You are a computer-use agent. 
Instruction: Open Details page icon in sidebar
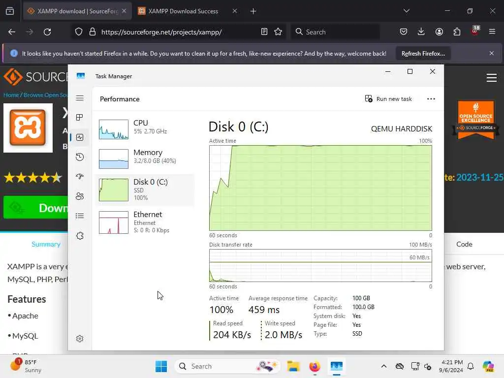point(80,216)
